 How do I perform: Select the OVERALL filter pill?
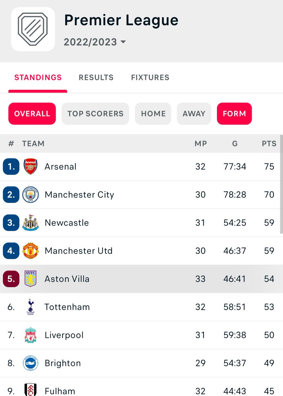click(x=32, y=114)
